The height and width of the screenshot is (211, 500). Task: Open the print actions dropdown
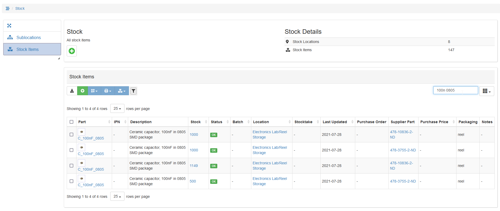[x=108, y=91]
